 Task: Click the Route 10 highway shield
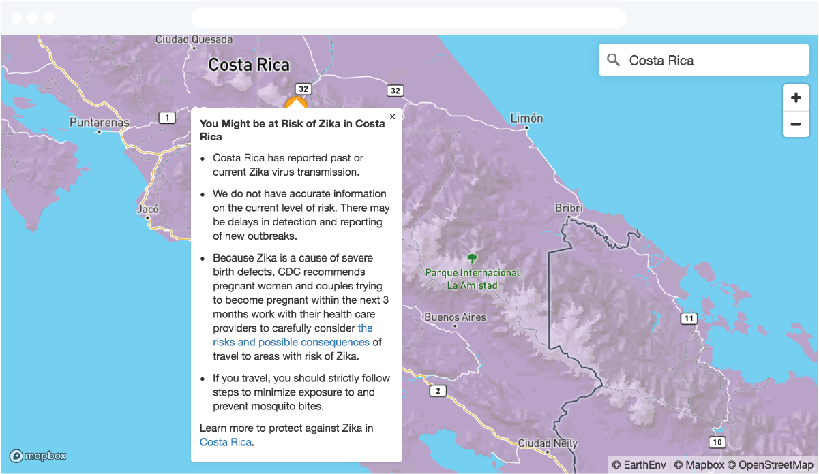[x=716, y=442]
